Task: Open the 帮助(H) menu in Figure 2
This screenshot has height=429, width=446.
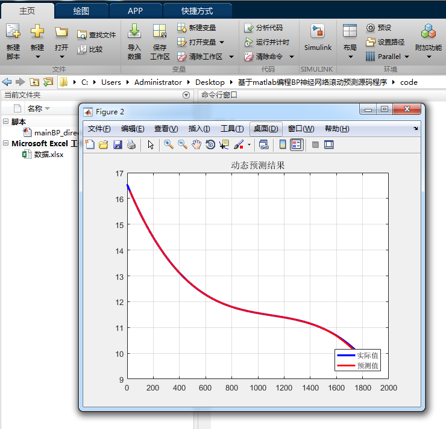Action: 337,129
